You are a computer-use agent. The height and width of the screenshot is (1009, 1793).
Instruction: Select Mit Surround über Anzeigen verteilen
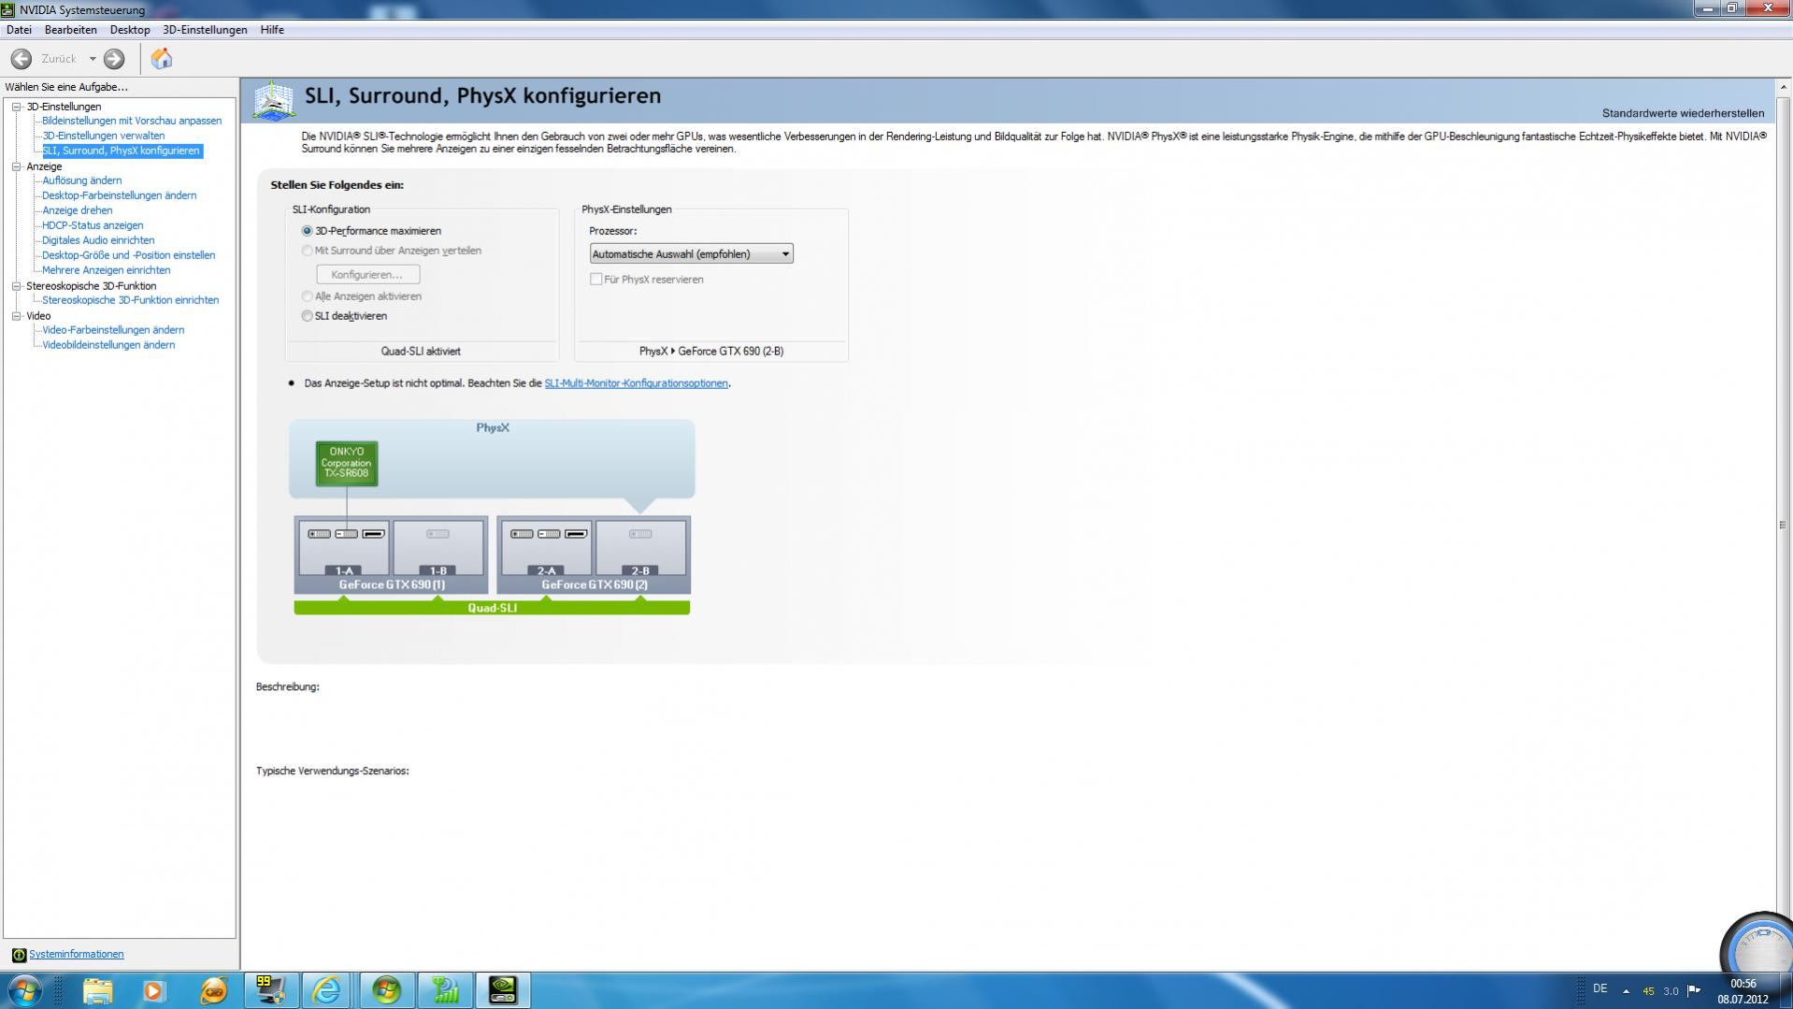click(x=307, y=251)
